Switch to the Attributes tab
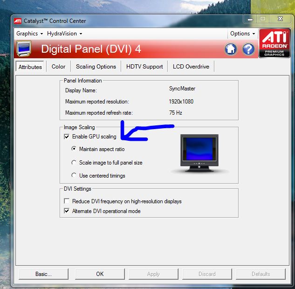Image resolution: width=295 pixels, height=289 pixels. pyautogui.click(x=30, y=67)
